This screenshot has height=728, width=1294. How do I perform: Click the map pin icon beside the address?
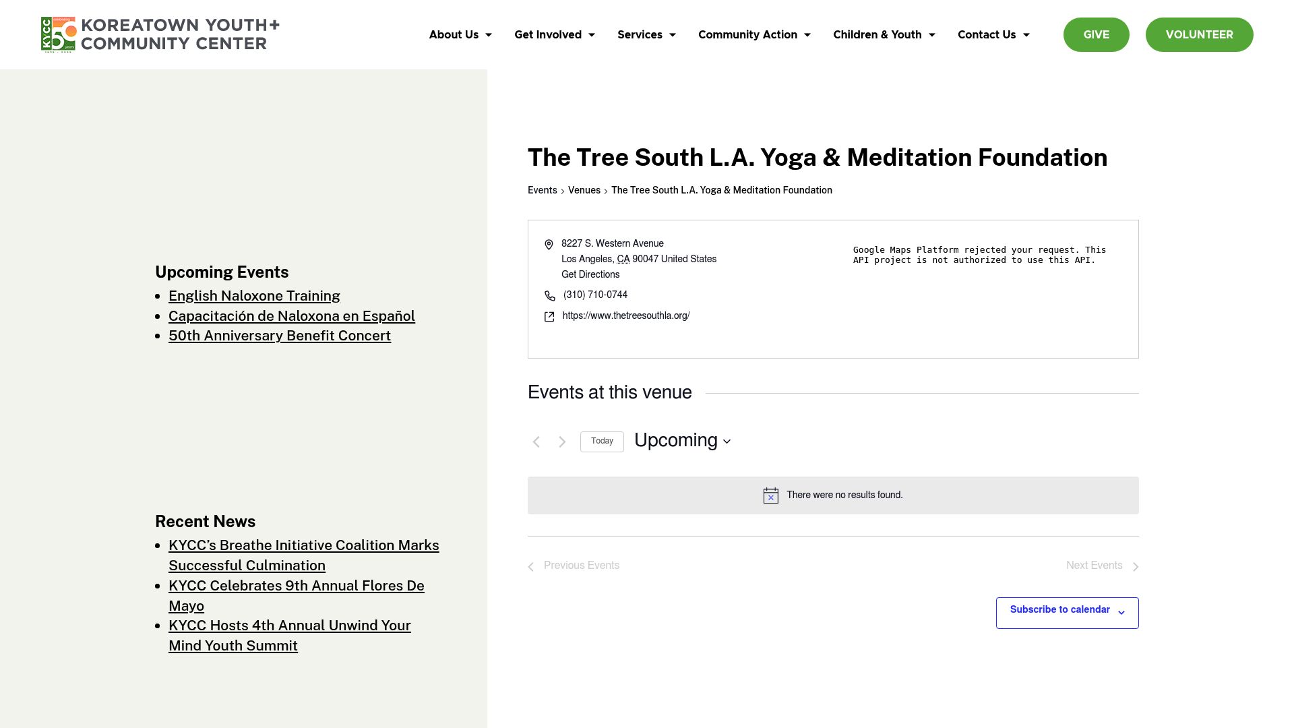pos(549,245)
